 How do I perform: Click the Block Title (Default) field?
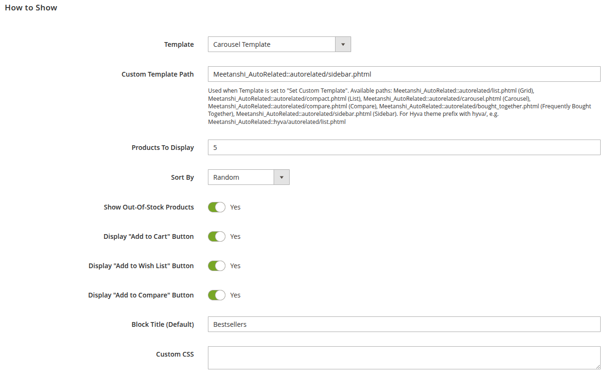[404, 324]
